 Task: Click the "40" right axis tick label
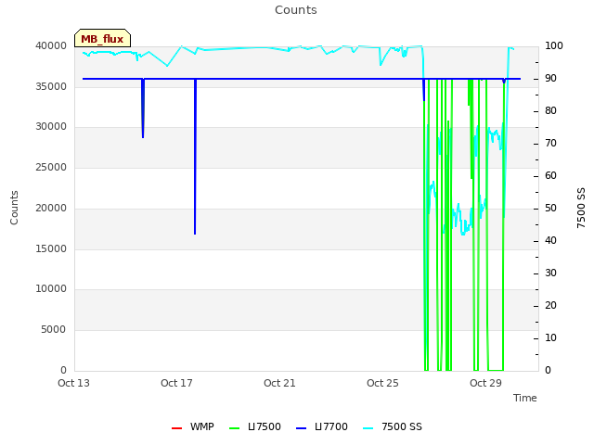coord(550,241)
